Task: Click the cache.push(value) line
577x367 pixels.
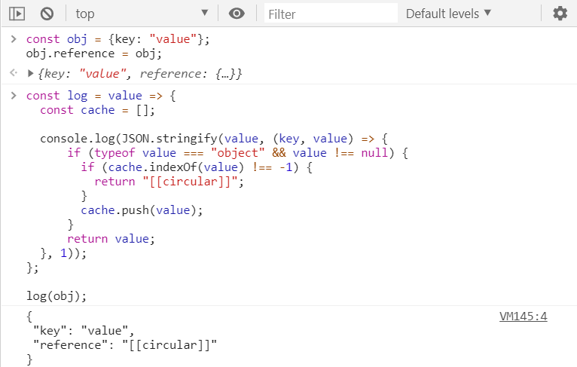Action: coord(142,209)
